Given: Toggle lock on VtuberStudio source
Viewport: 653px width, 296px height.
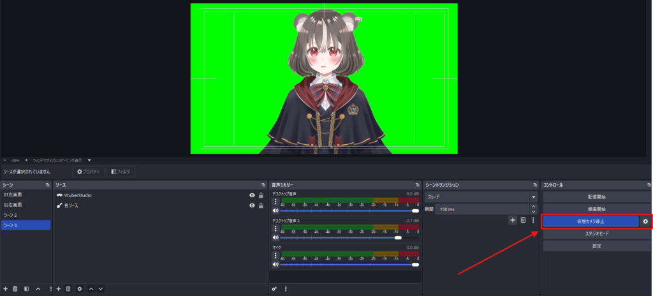Looking at the screenshot, I should [x=261, y=195].
